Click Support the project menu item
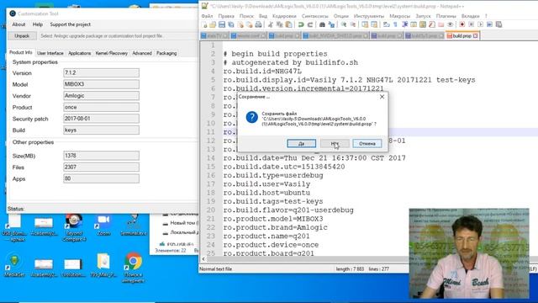Viewport: 538px width, 303px height. [x=71, y=24]
